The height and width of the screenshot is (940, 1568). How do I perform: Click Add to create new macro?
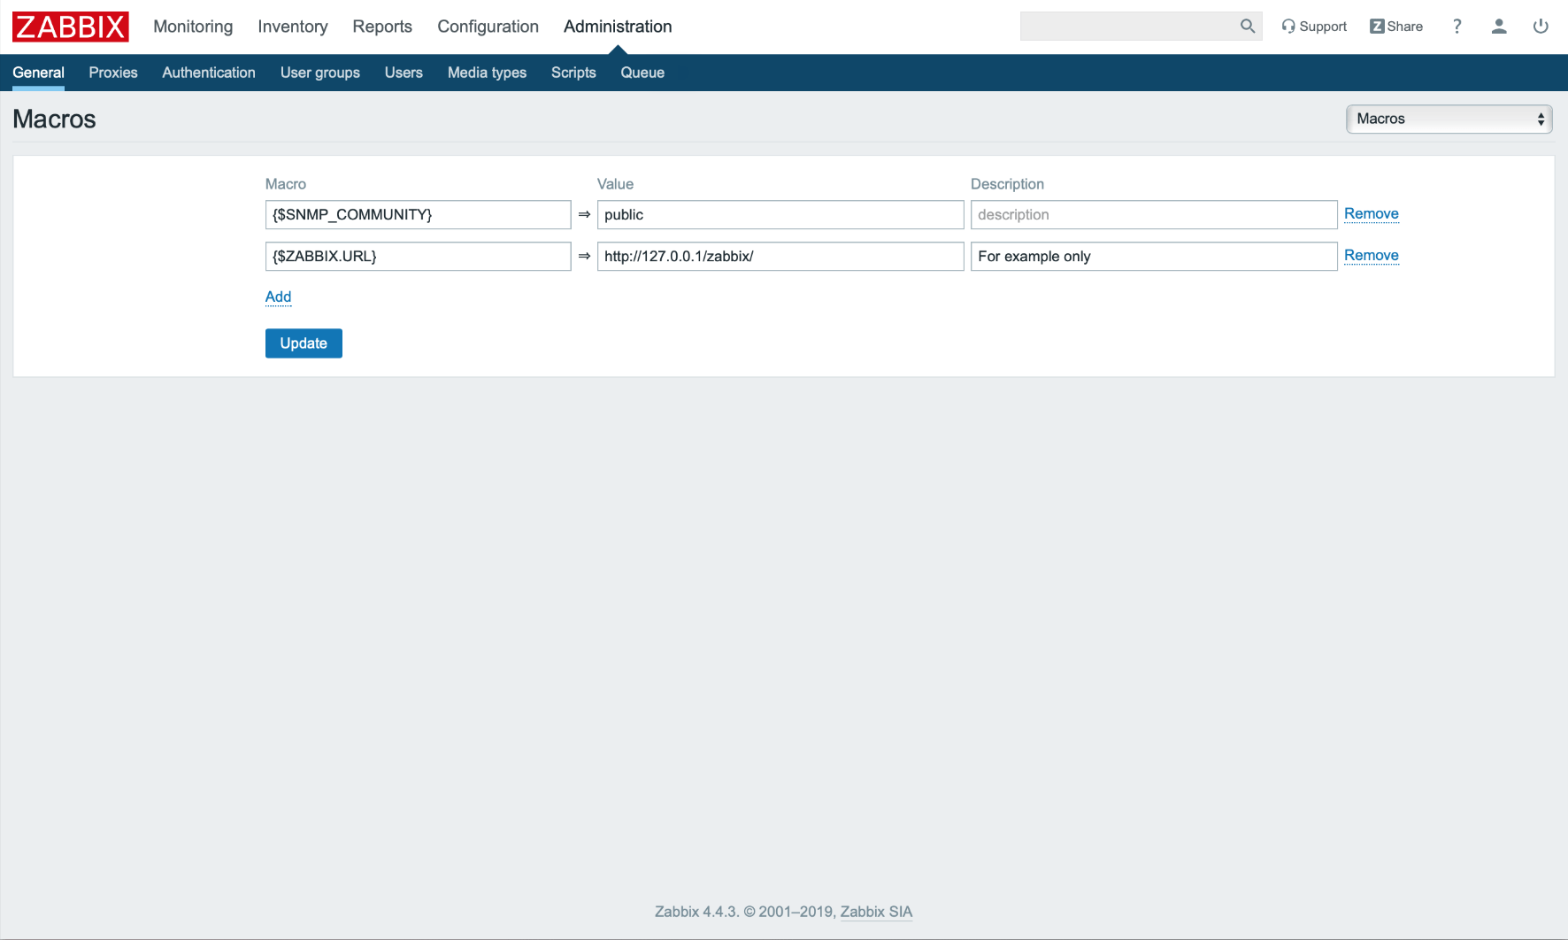(x=278, y=297)
